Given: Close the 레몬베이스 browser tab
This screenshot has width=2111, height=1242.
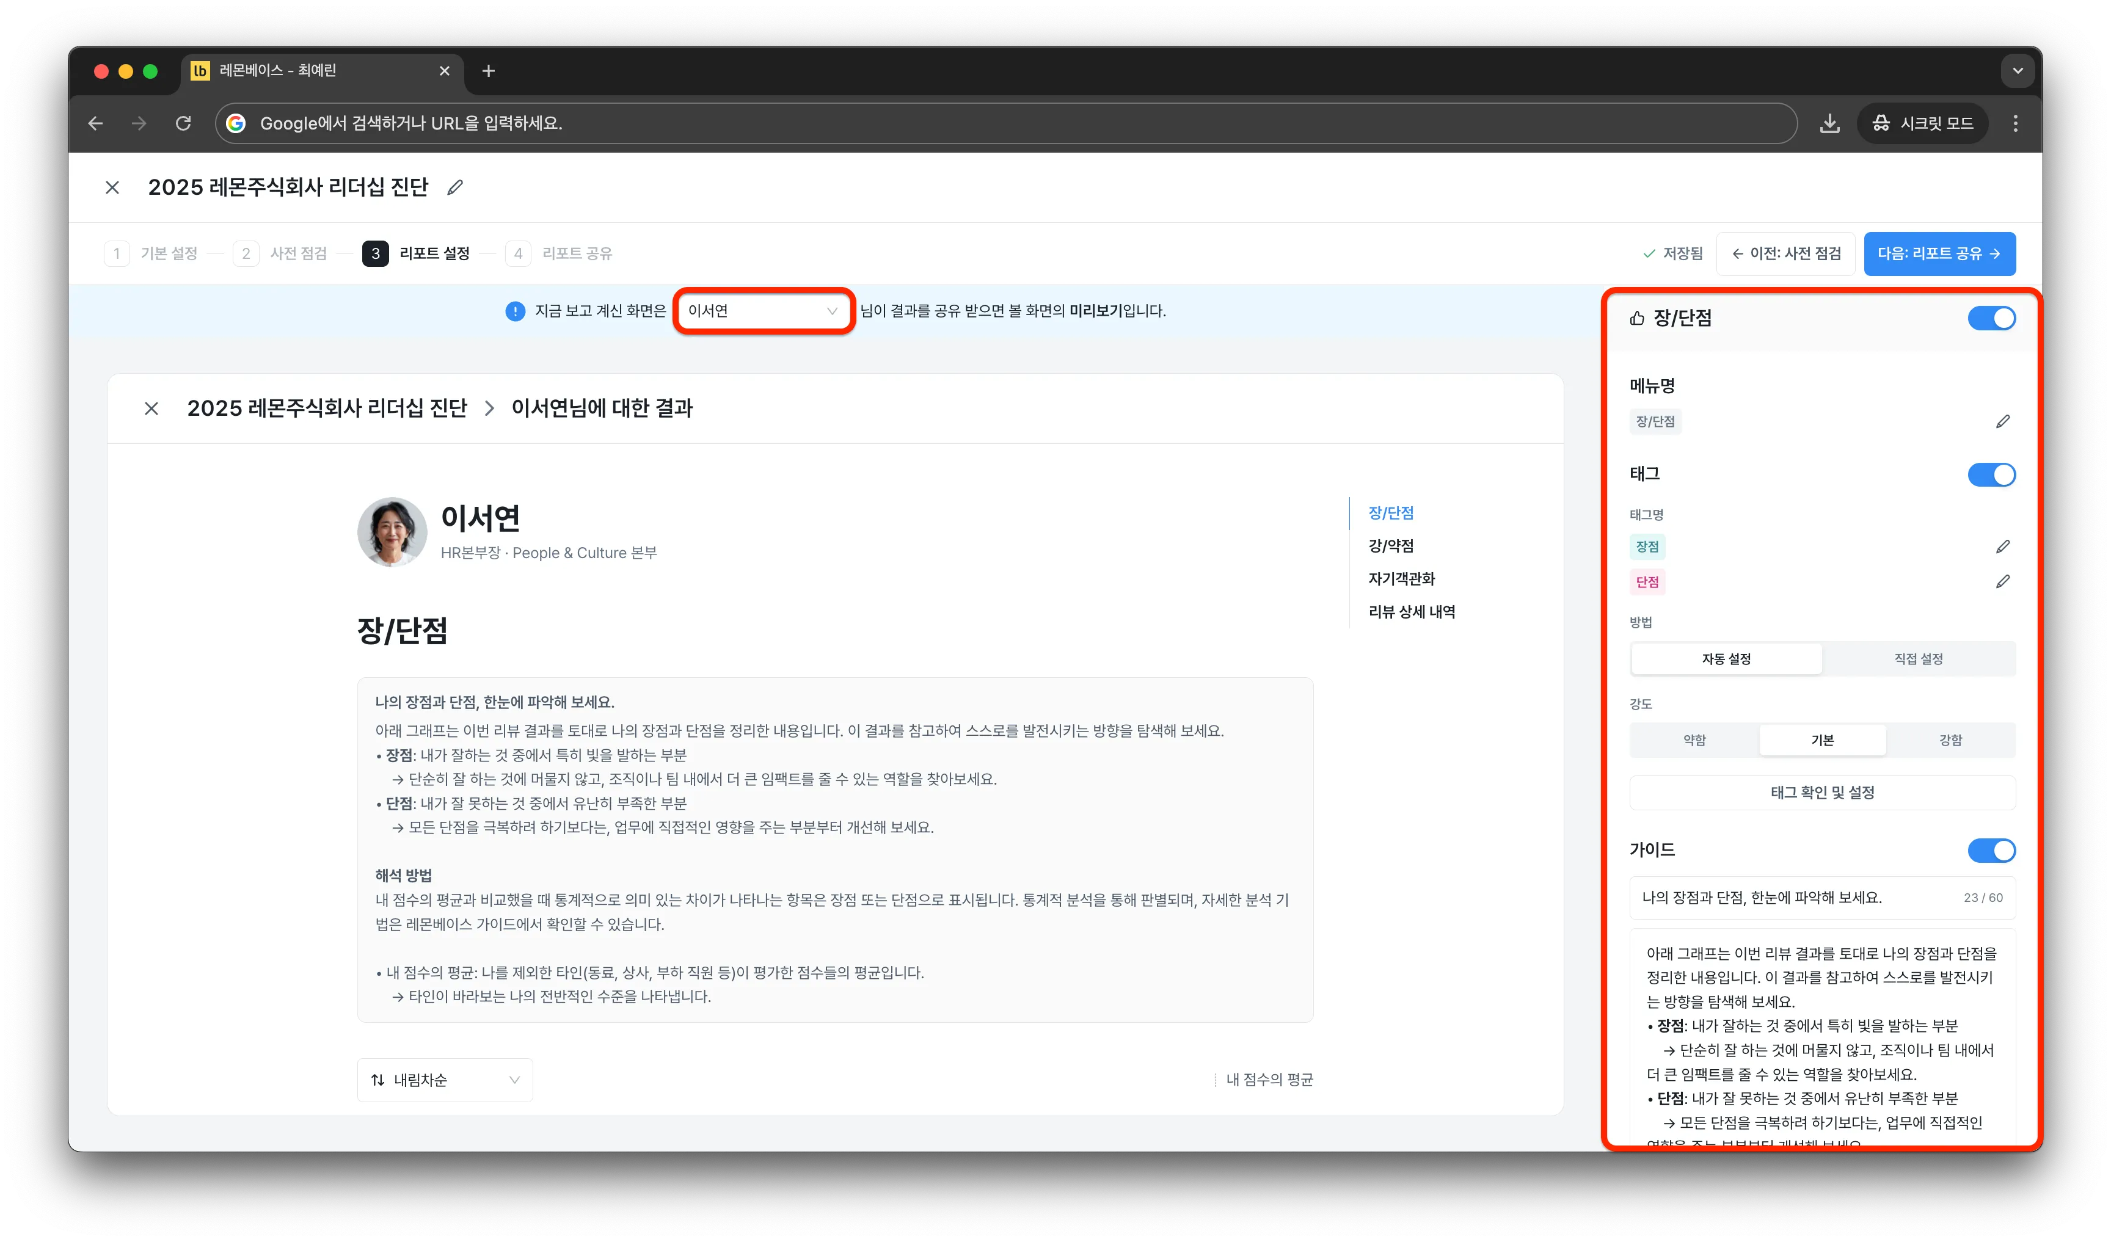Looking at the screenshot, I should click(445, 71).
